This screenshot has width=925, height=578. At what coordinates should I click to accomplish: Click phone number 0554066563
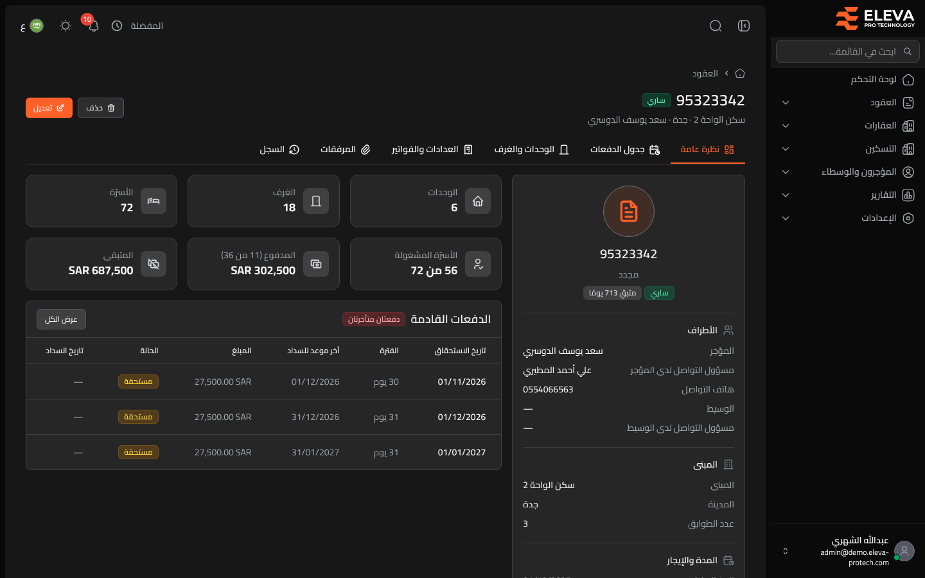click(x=548, y=390)
